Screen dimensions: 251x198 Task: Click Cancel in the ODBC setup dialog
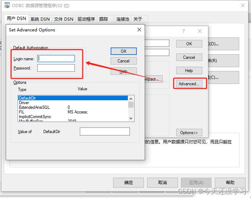(189, 57)
